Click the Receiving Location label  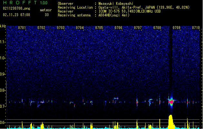tap(75, 7)
